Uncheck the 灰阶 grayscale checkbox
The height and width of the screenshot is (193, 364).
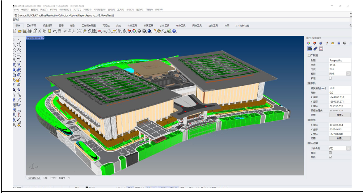pos(330,157)
